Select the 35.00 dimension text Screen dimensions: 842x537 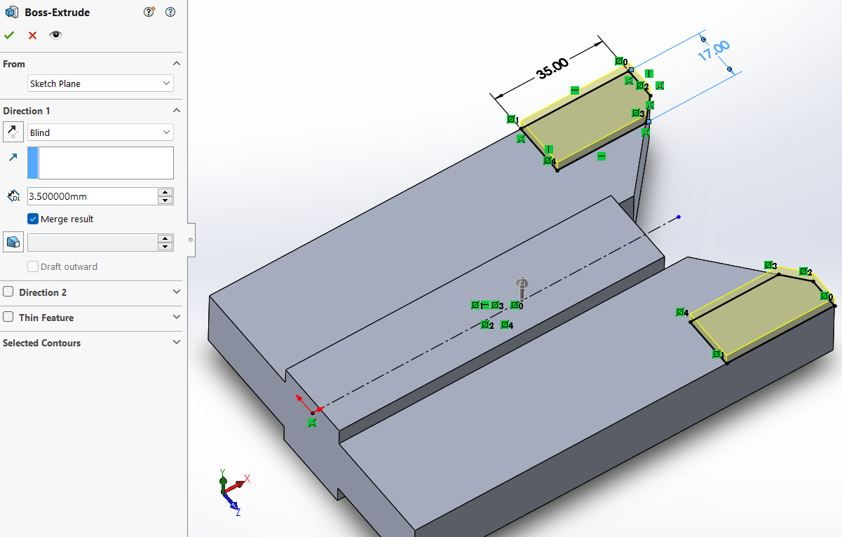point(553,69)
